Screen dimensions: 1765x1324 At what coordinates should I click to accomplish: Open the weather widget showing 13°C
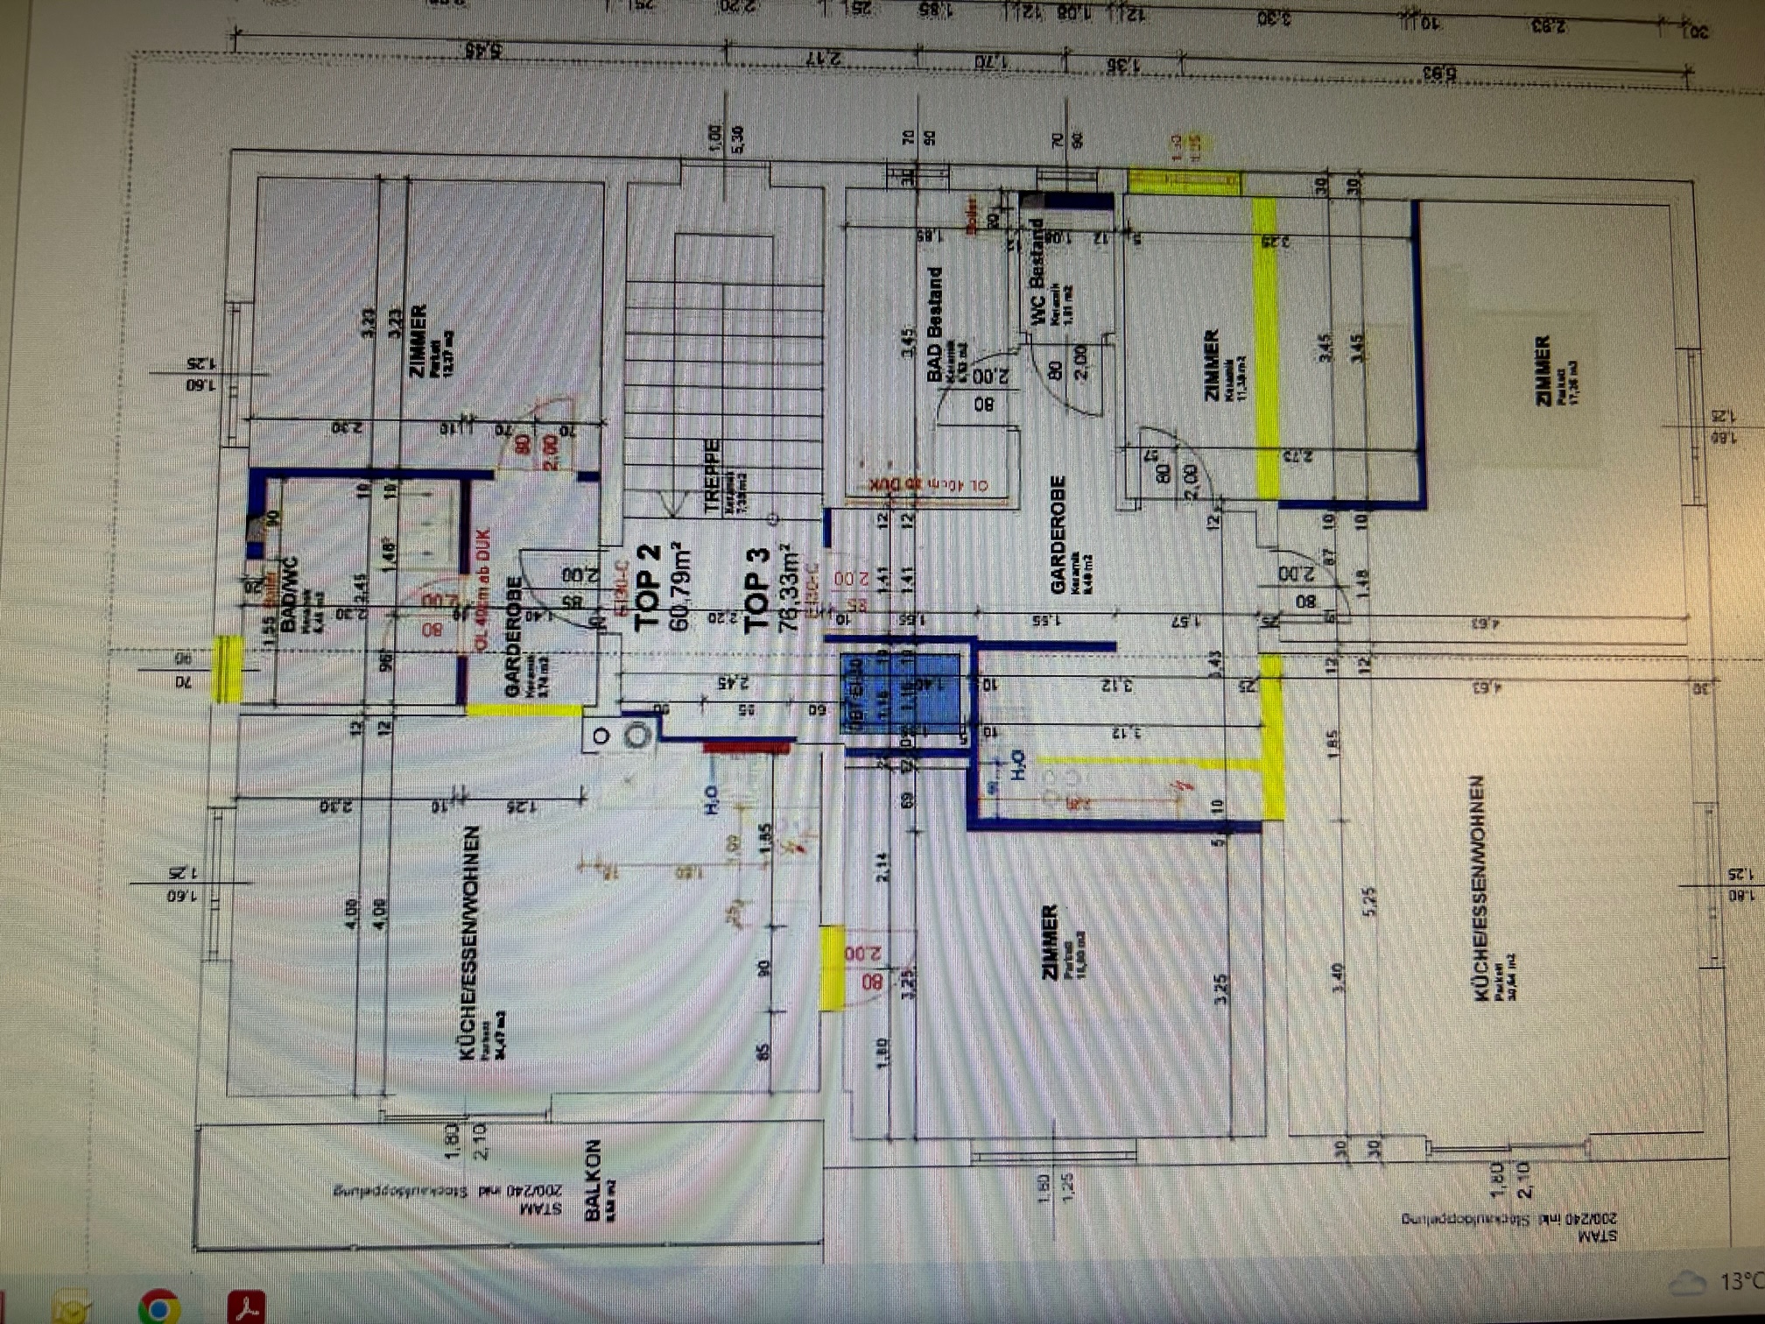pos(1714,1283)
